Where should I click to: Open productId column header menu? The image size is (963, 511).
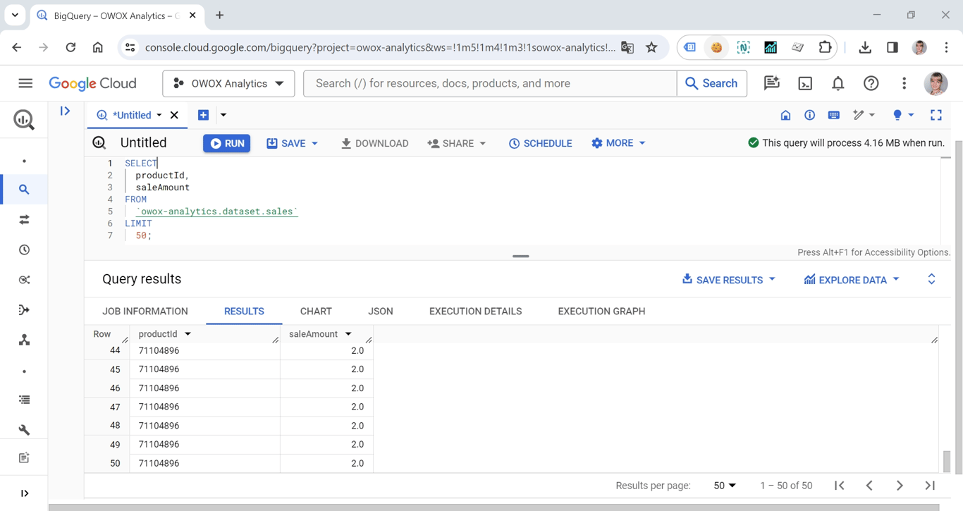[x=188, y=334]
